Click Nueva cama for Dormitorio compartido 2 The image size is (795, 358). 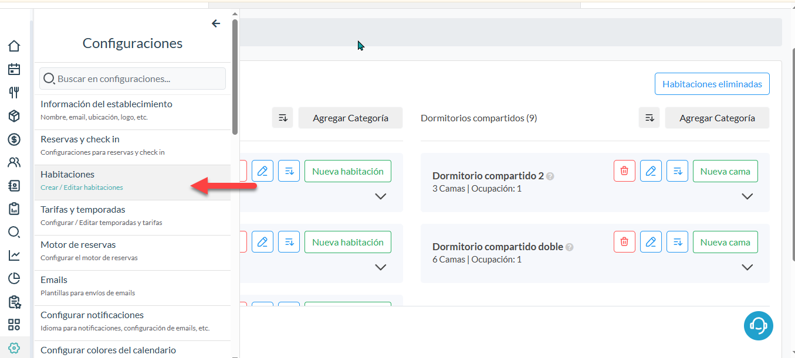tap(725, 171)
